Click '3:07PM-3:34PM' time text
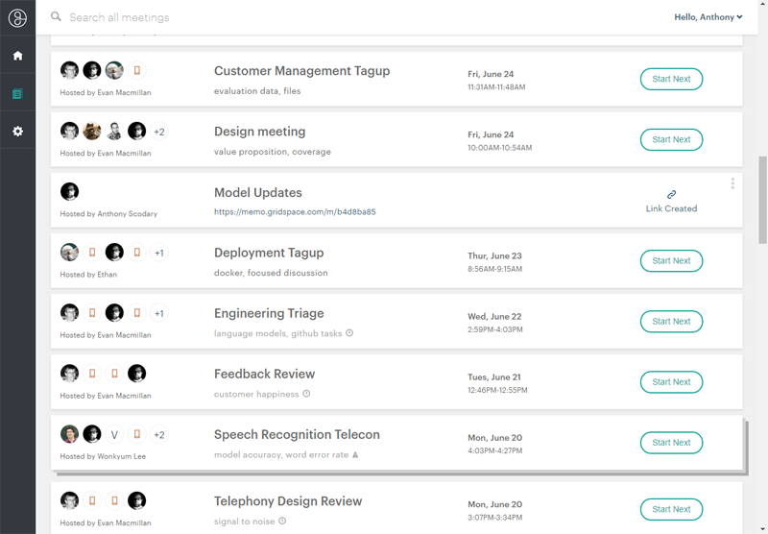 coord(494,518)
